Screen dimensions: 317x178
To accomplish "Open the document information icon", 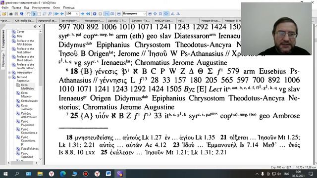I will click(21, 14).
